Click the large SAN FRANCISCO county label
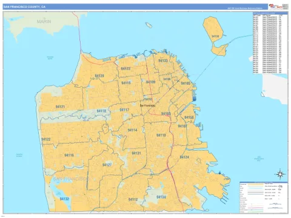Viewport: 291px width, 218px height. pyautogui.click(x=71, y=179)
